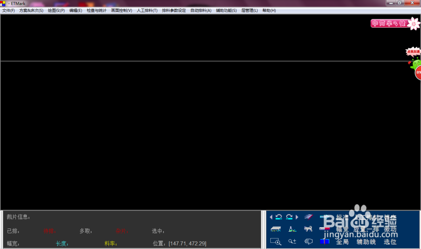Click the zoom plus/minus magnifier icon

292,241
